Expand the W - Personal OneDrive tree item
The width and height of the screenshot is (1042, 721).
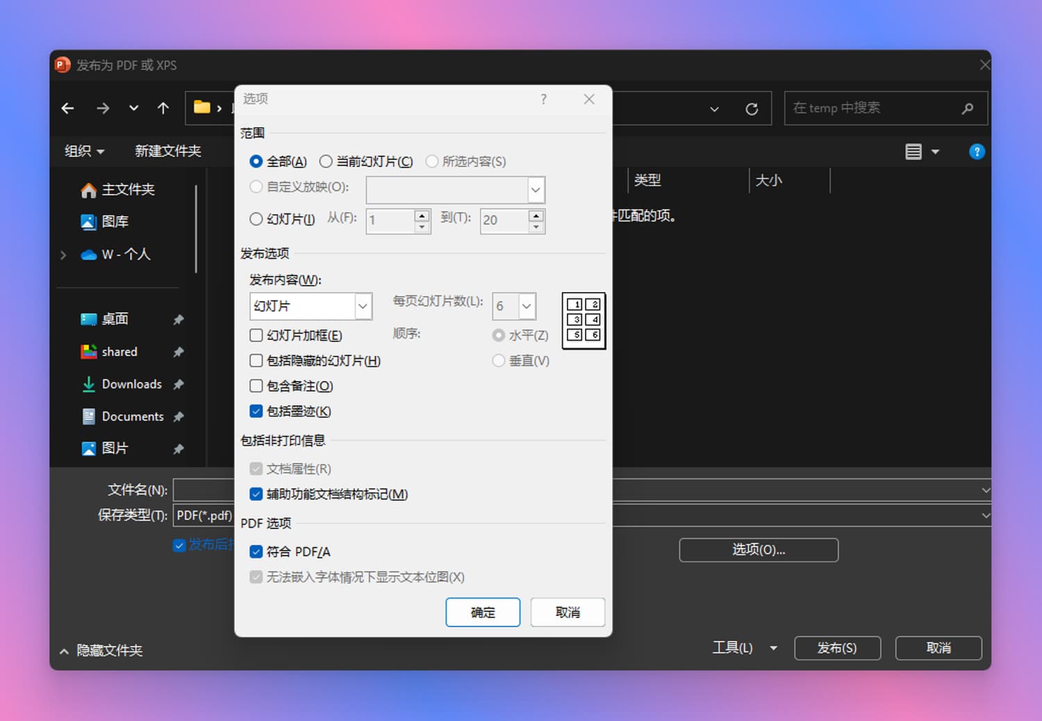pyautogui.click(x=63, y=254)
